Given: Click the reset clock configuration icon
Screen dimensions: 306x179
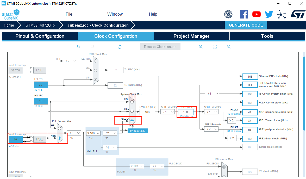Looking at the screenshot, I should point(120,47).
